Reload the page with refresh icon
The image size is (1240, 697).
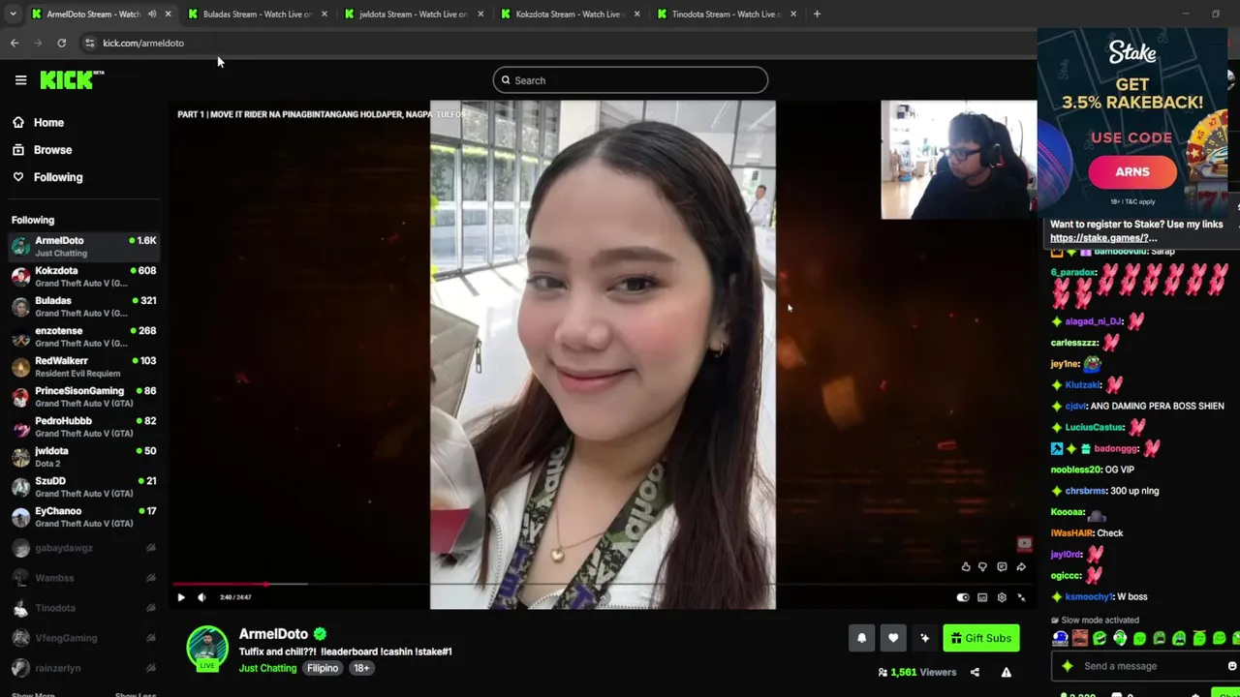(x=61, y=43)
